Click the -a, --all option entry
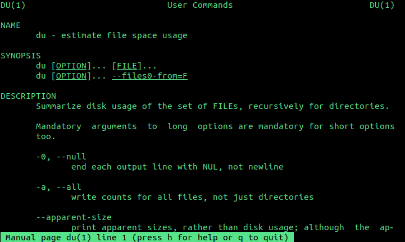 point(58,187)
